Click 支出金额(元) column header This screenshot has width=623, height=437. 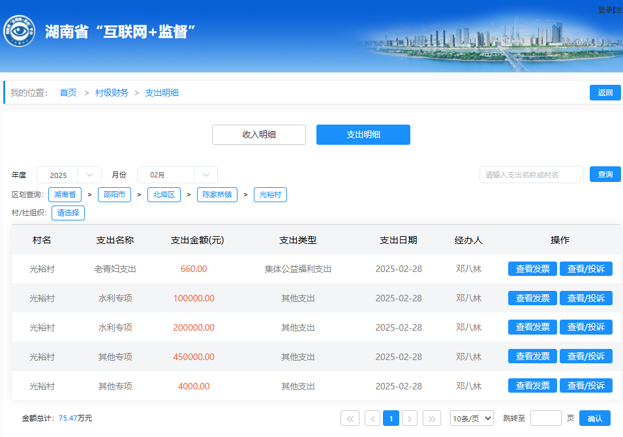tap(197, 240)
